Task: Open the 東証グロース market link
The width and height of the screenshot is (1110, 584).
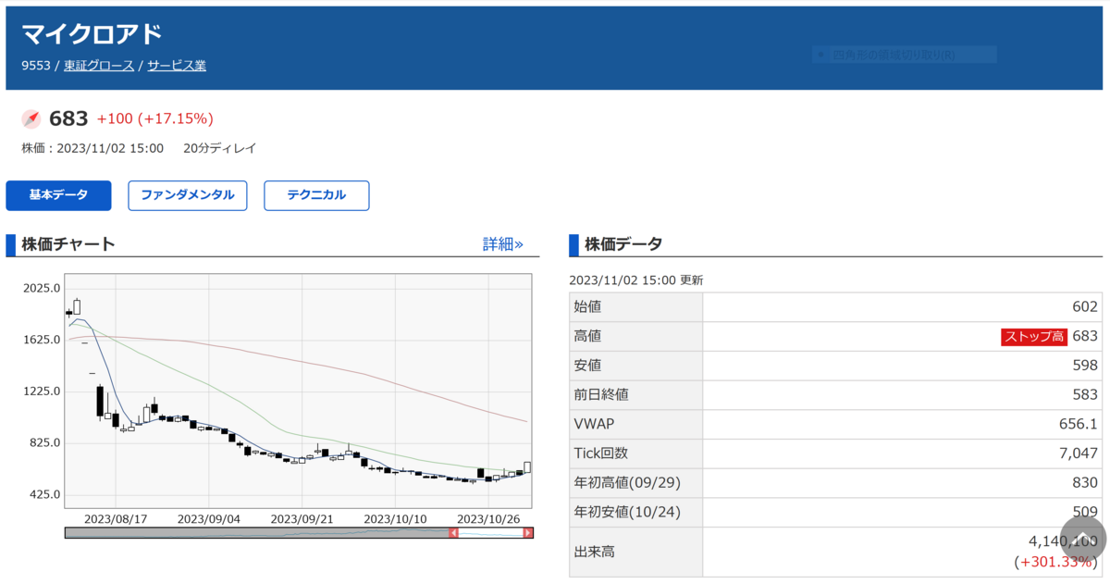Action: (x=99, y=66)
